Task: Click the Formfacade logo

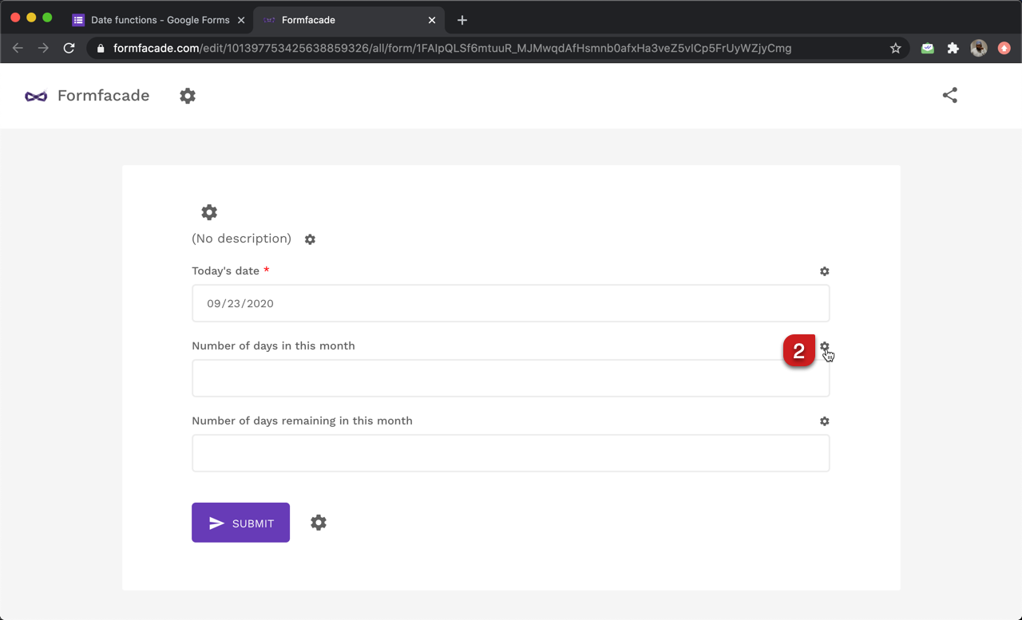Action: tap(87, 96)
